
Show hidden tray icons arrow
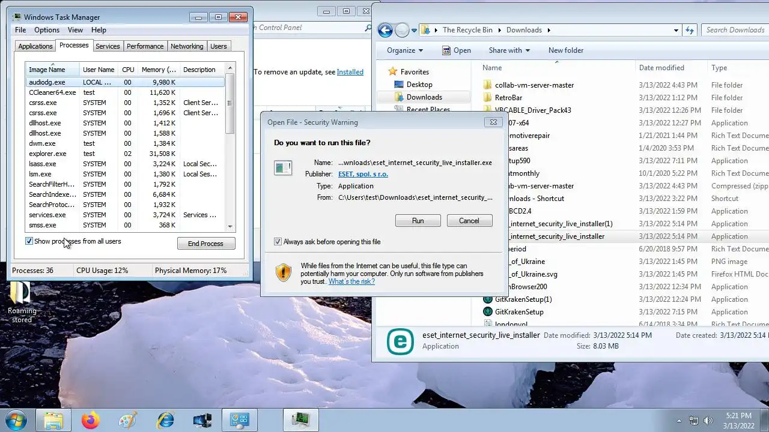click(679, 421)
